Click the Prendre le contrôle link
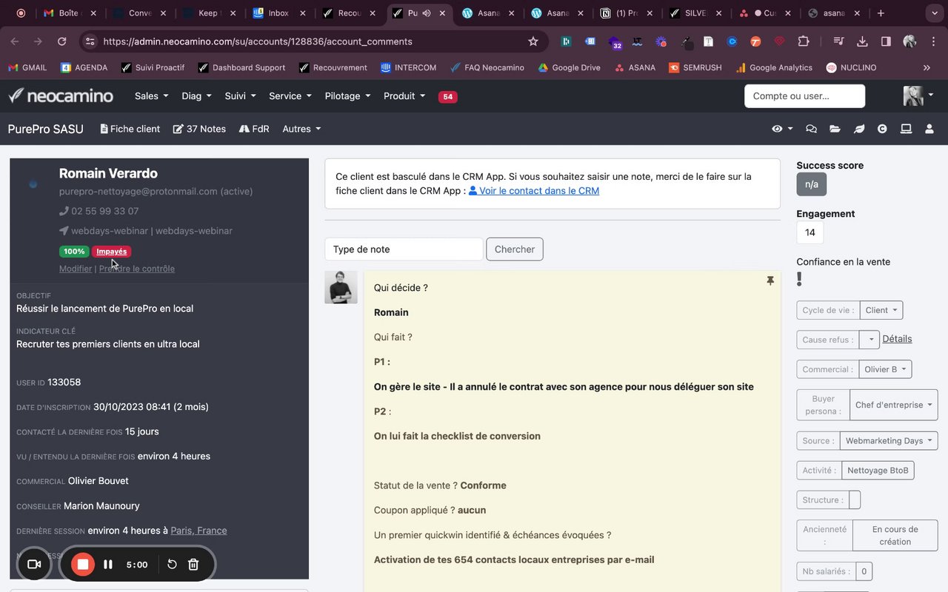 point(137,269)
